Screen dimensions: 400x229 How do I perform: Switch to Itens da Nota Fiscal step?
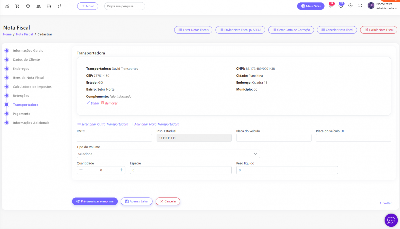point(28,78)
